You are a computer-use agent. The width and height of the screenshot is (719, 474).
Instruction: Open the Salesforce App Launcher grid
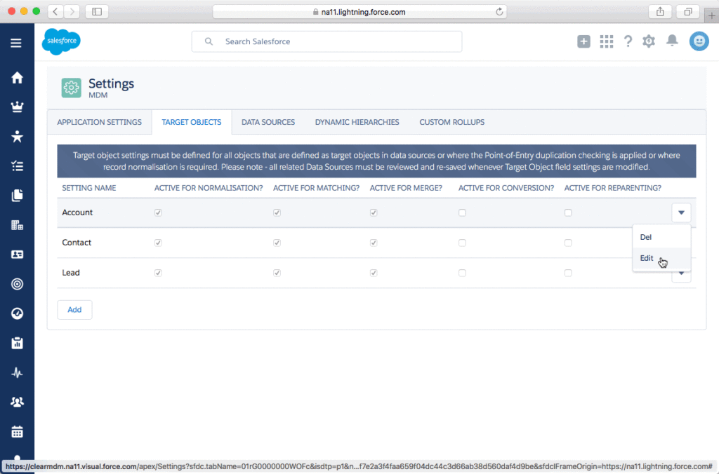click(x=606, y=41)
